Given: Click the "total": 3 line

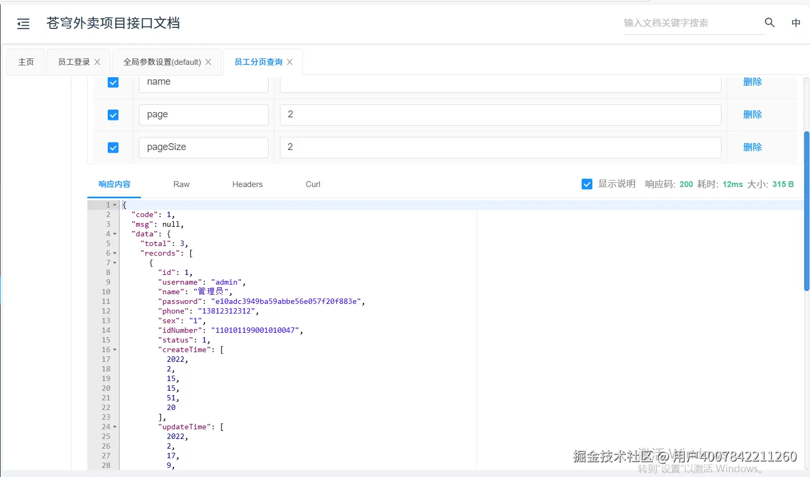Looking at the screenshot, I should point(164,243).
